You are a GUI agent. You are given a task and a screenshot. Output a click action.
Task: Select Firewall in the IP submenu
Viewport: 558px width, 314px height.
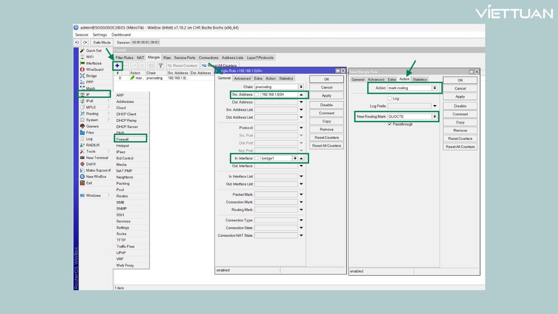tap(130, 139)
